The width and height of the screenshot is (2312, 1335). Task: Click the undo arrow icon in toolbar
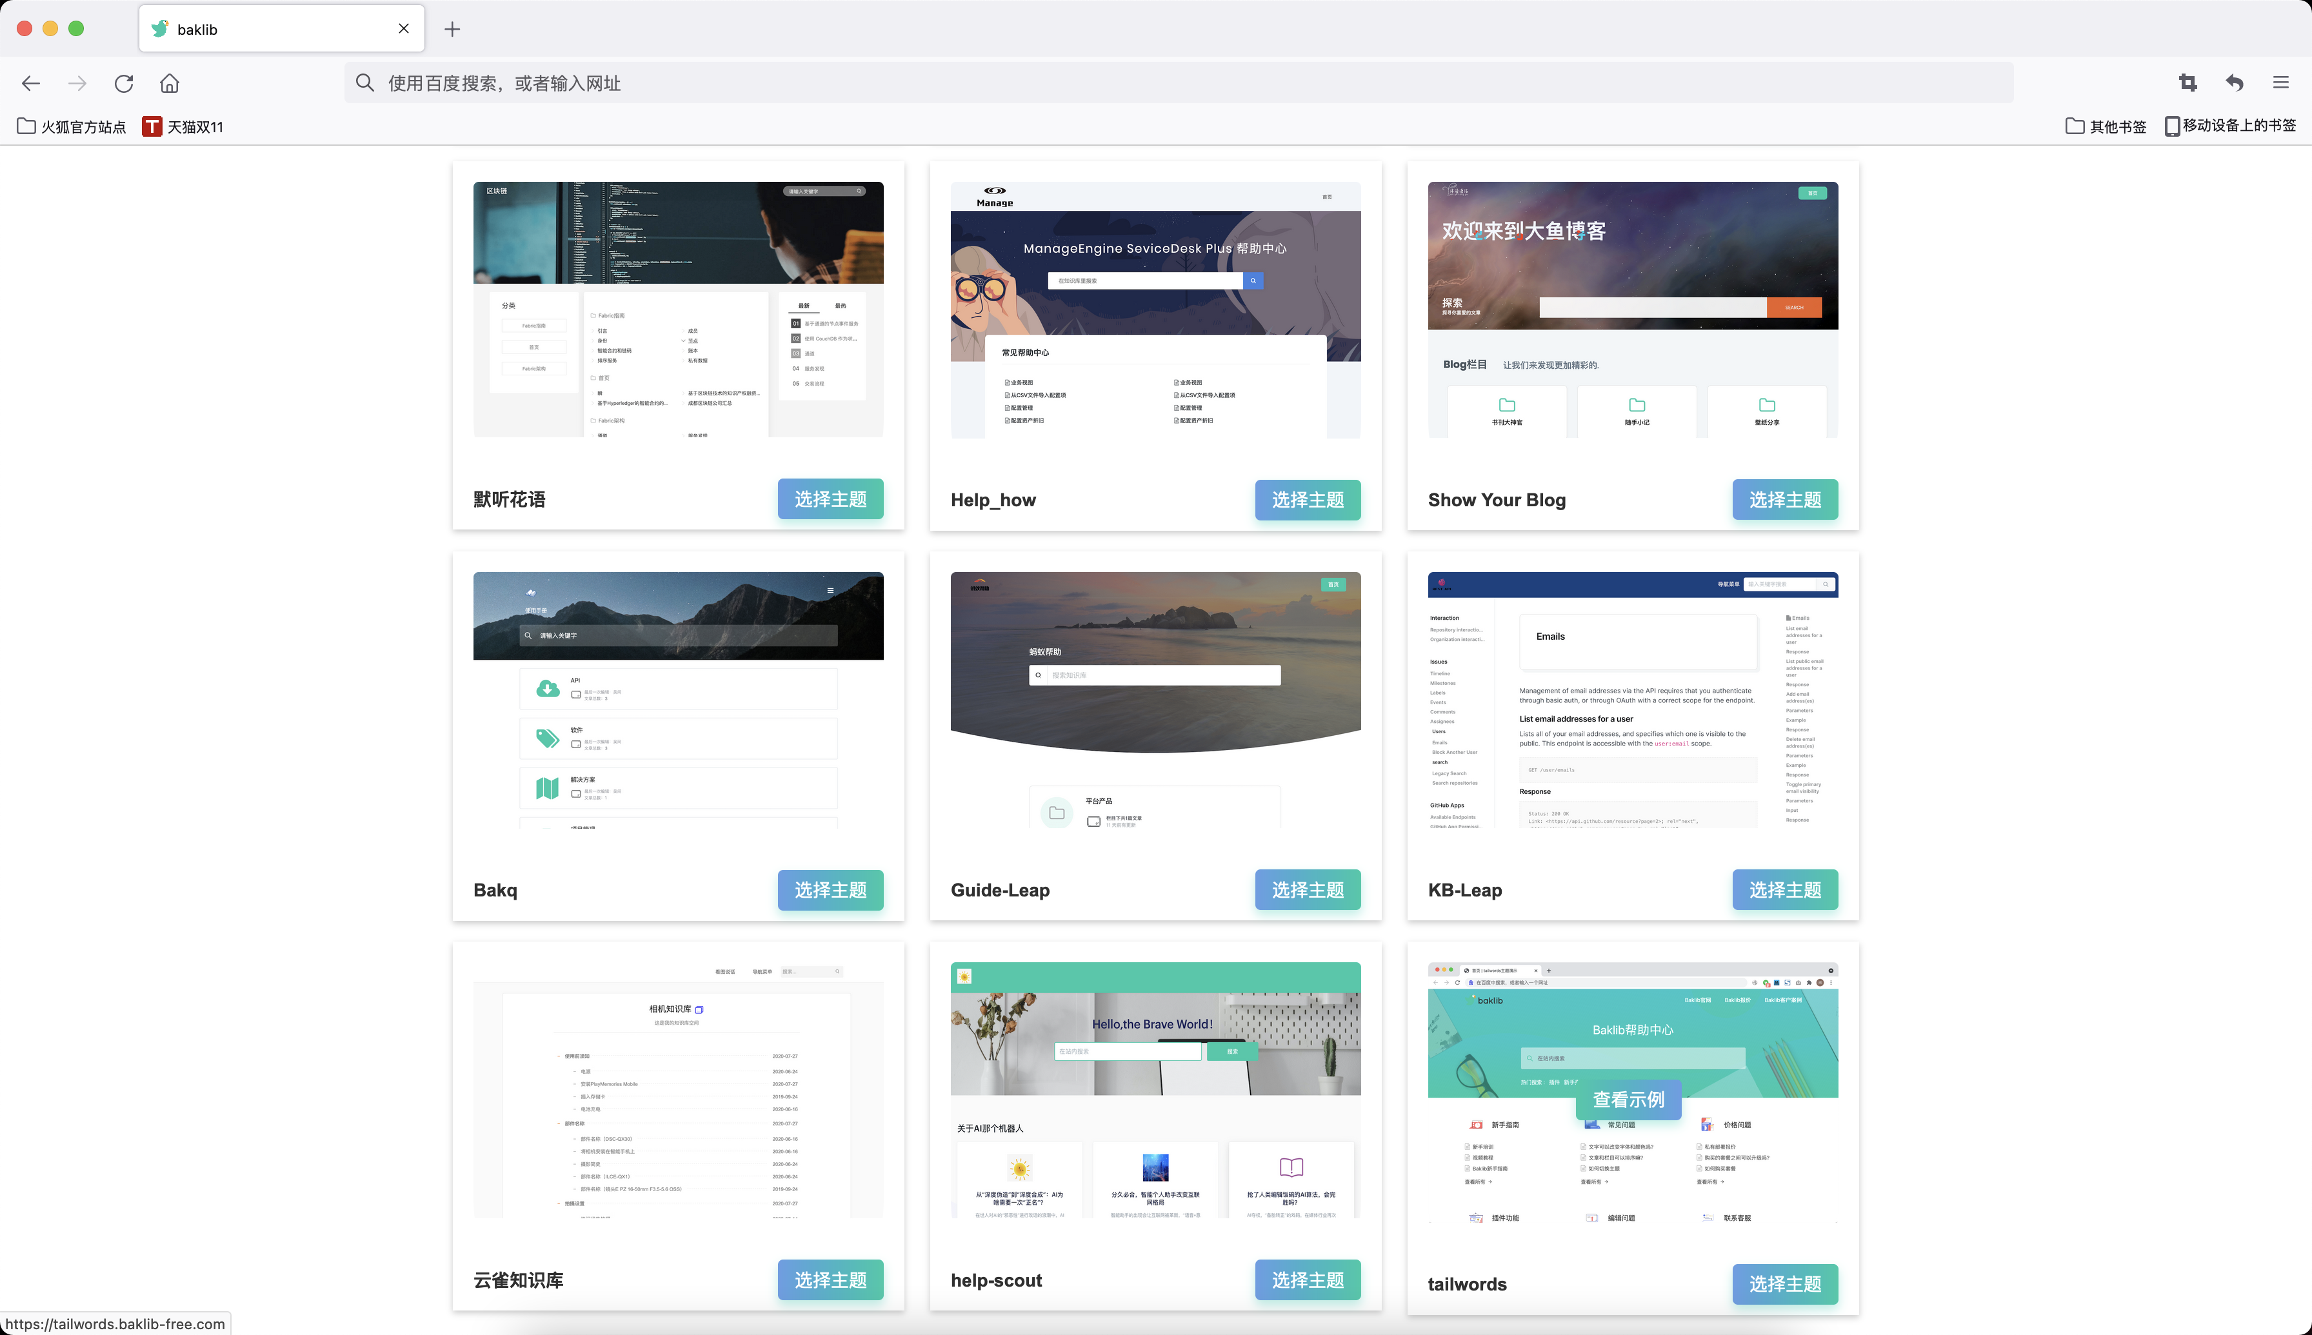[x=2234, y=83]
